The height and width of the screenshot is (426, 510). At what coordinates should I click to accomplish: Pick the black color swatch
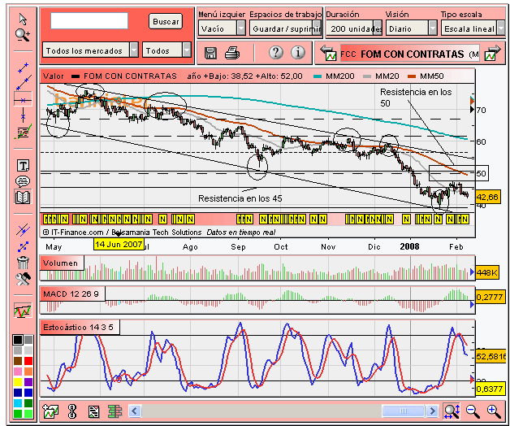tap(18, 340)
